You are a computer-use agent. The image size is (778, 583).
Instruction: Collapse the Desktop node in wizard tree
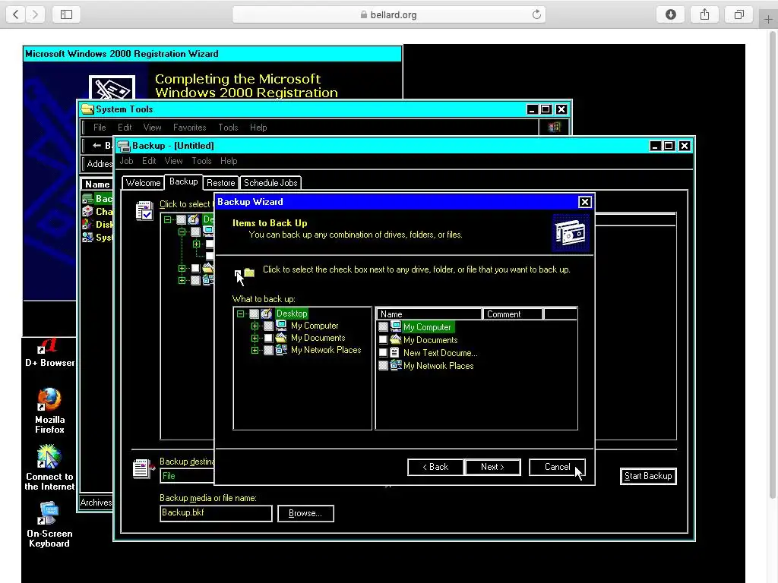[x=241, y=314]
